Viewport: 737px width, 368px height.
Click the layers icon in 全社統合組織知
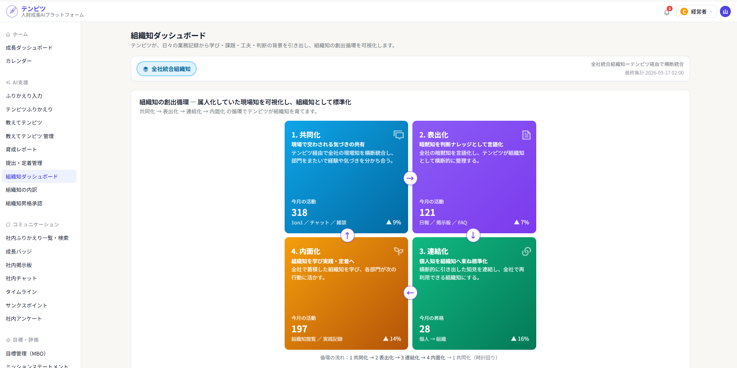(x=146, y=69)
